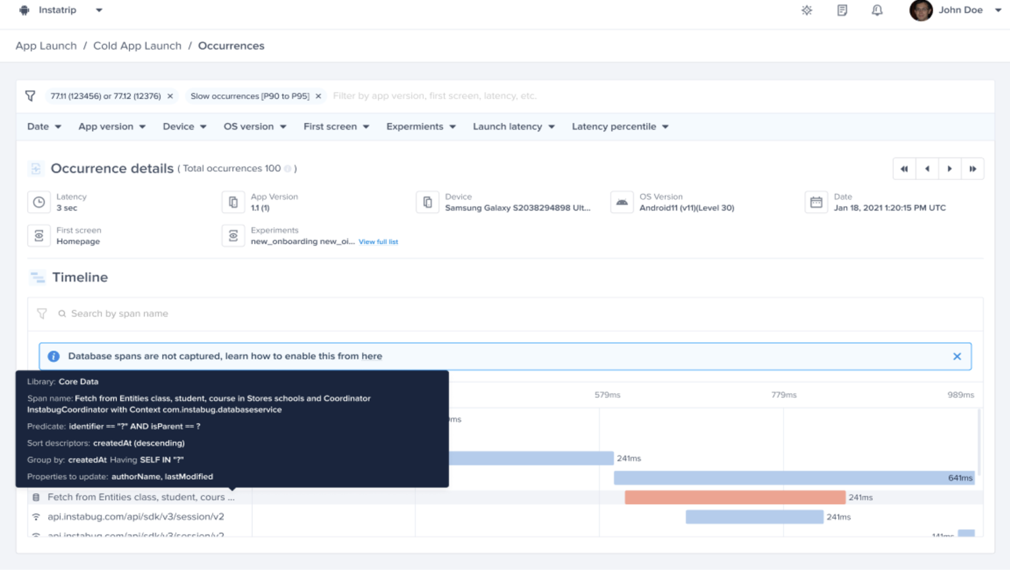1010x570 pixels.
Task: Jump to the last occurrence
Action: [x=972, y=169]
